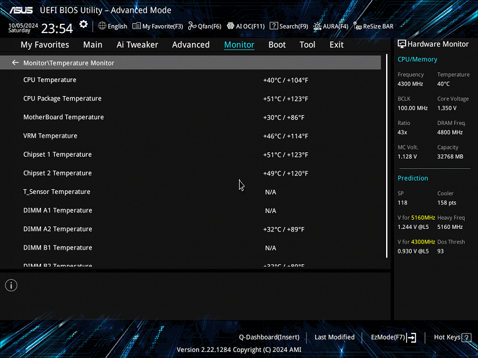Select CPU Package Temperature row

191,99
